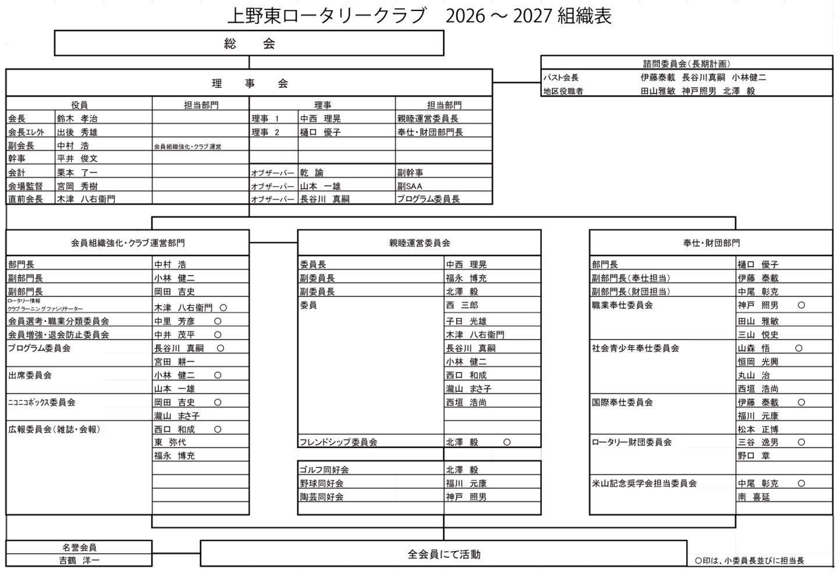This screenshot has width=838, height=572.
Task: Click the name '山森 悟'
Action: (x=754, y=348)
